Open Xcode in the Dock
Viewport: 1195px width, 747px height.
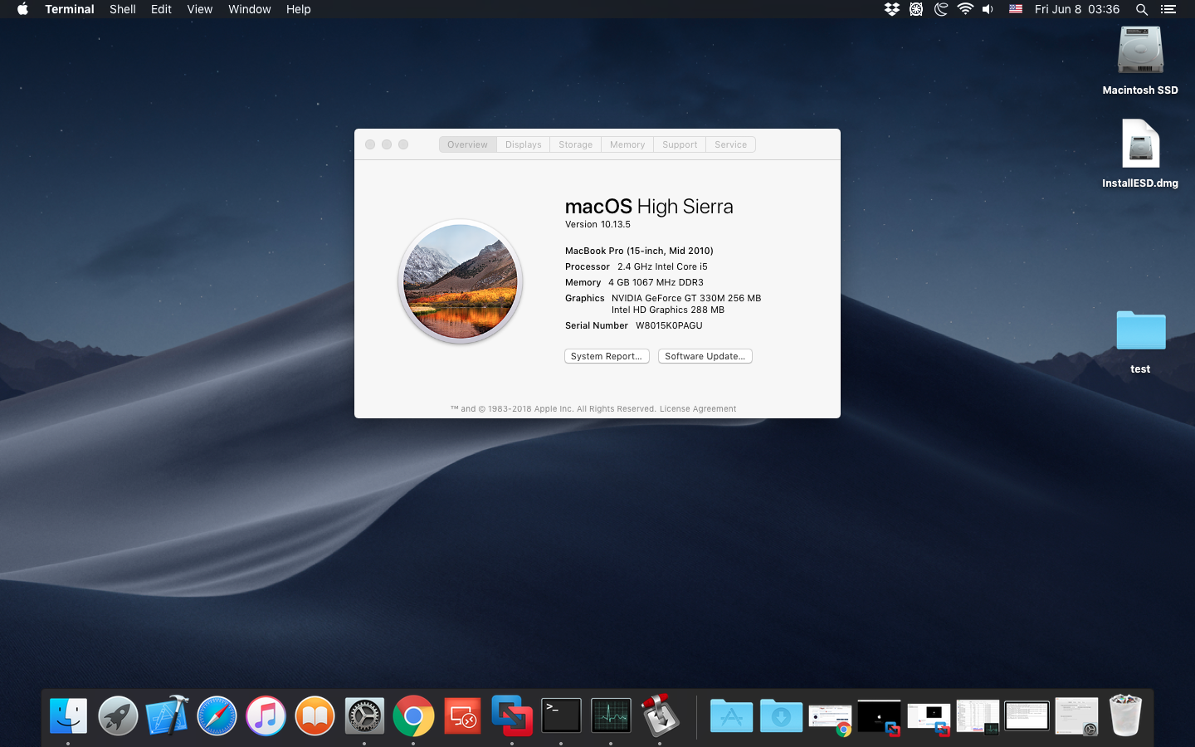tap(167, 715)
